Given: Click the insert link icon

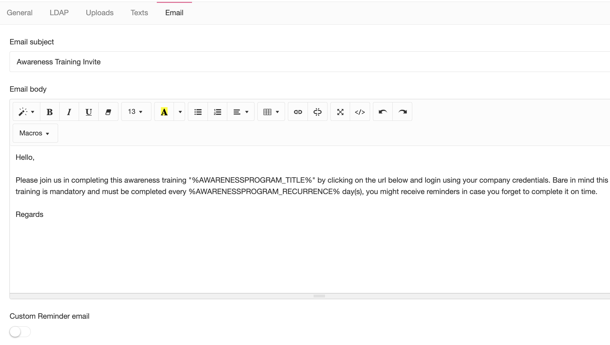Looking at the screenshot, I should [298, 112].
